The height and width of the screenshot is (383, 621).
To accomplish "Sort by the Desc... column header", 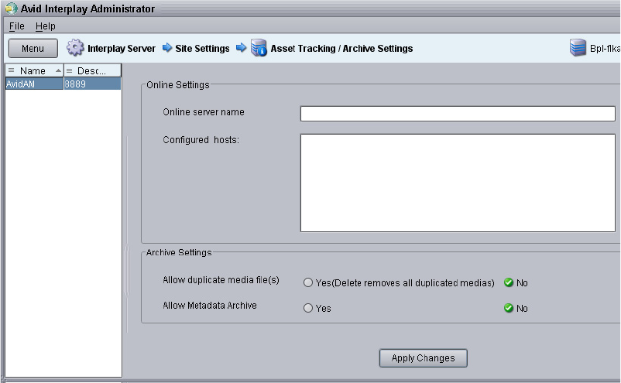I will pos(92,70).
